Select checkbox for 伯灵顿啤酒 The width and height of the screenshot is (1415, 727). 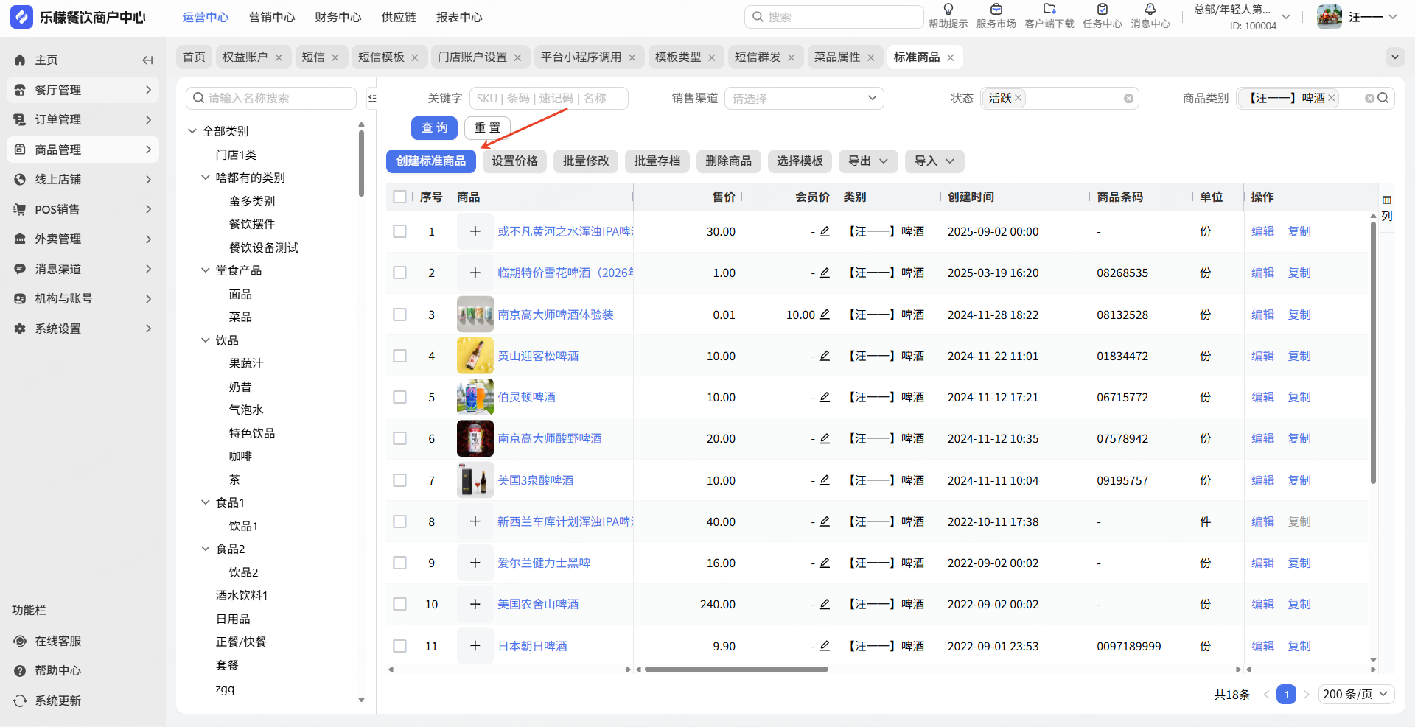tap(400, 397)
